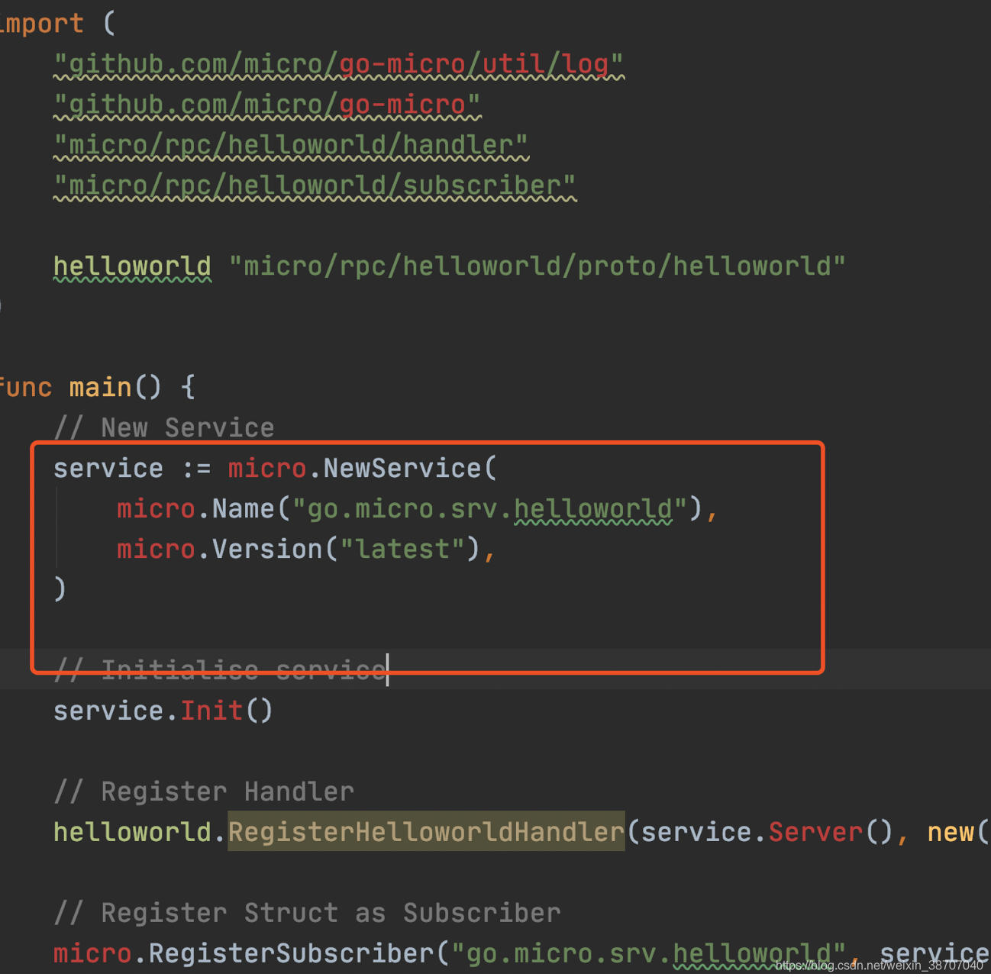The height and width of the screenshot is (980, 991).
Task: Click the import string "github.com/micro/go-micro"
Action: pos(267,105)
